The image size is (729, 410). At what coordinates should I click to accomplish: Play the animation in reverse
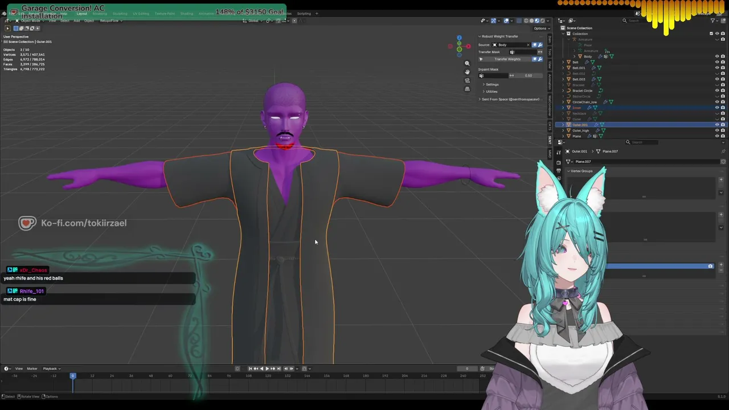click(261, 368)
